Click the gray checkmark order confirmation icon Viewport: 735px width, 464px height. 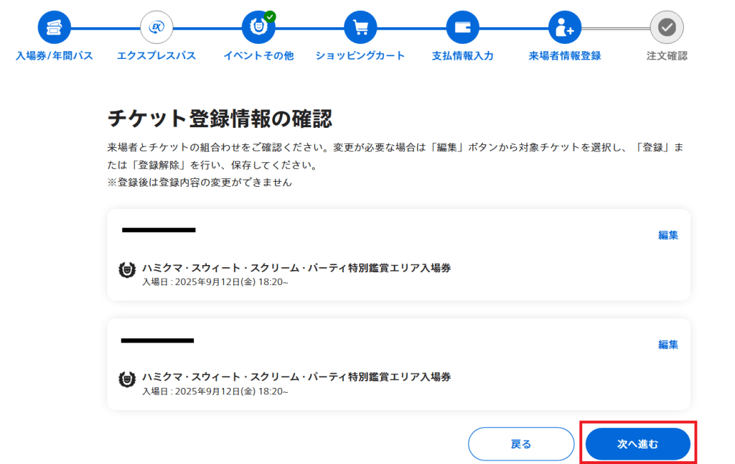(667, 28)
